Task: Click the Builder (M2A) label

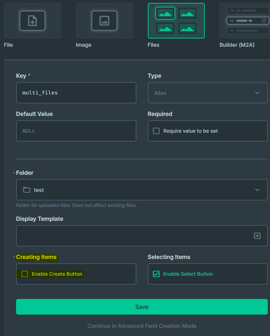Action: pos(237,45)
